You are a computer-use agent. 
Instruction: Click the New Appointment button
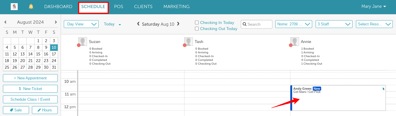point(30,78)
